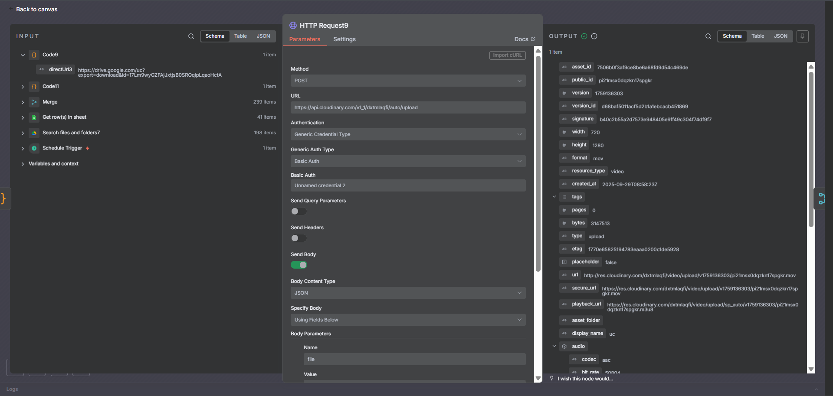Screen dimensions: 833x396
Task: Open the Body Content Type dropdown
Action: click(x=407, y=293)
